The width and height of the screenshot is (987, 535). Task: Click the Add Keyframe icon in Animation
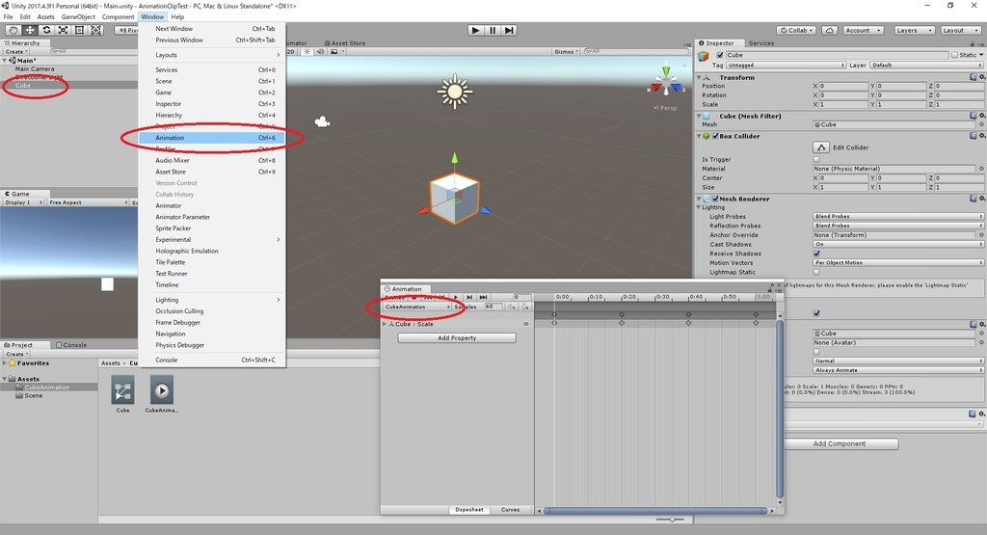point(512,307)
